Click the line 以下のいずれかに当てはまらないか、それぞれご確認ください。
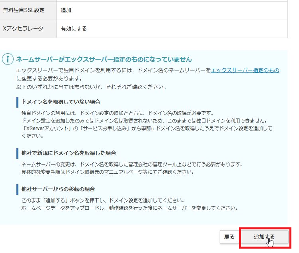Image resolution: width=299 pixels, height=253 pixels. 92,87
